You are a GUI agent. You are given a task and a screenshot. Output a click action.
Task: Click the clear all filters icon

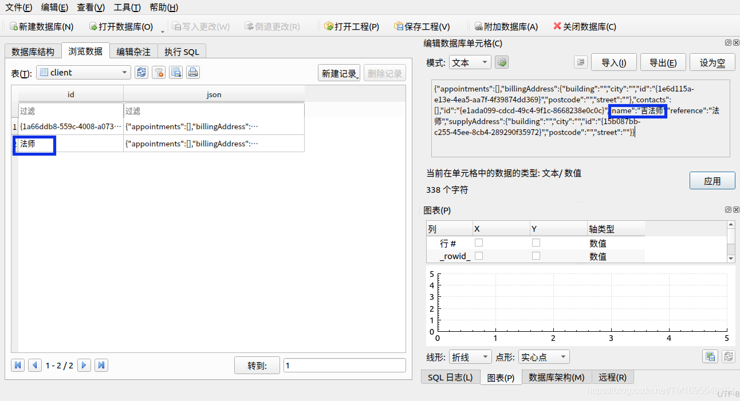tap(159, 72)
